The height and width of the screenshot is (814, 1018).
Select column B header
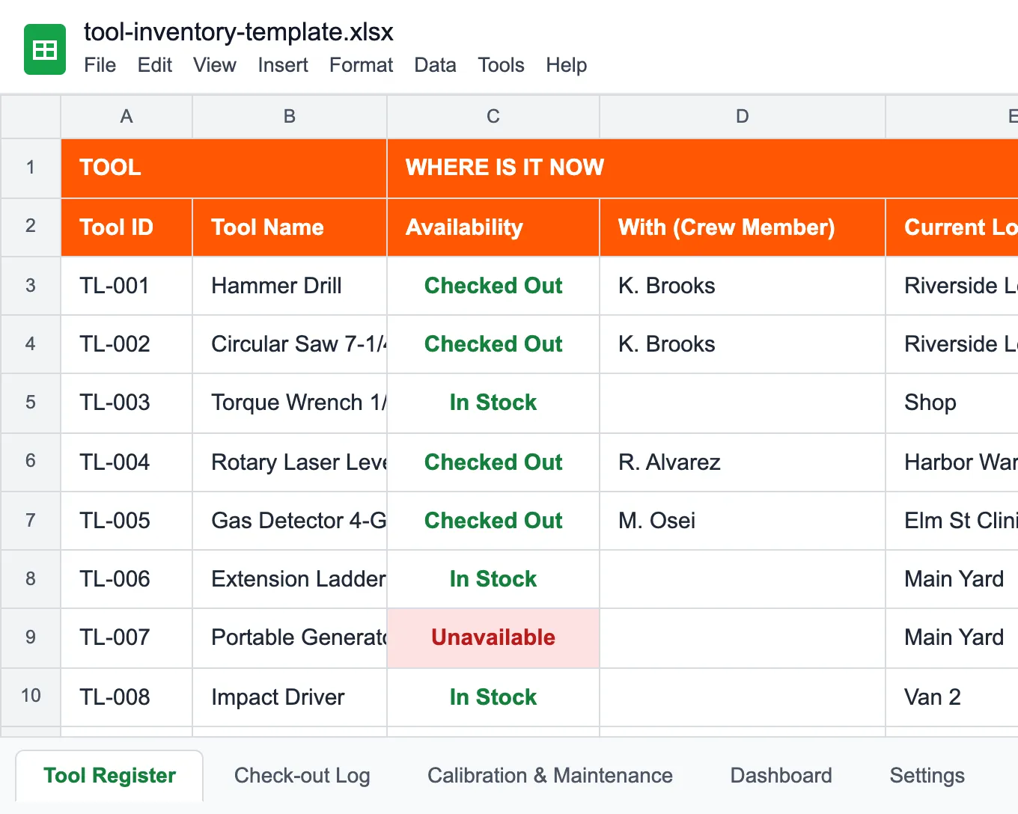pos(290,116)
